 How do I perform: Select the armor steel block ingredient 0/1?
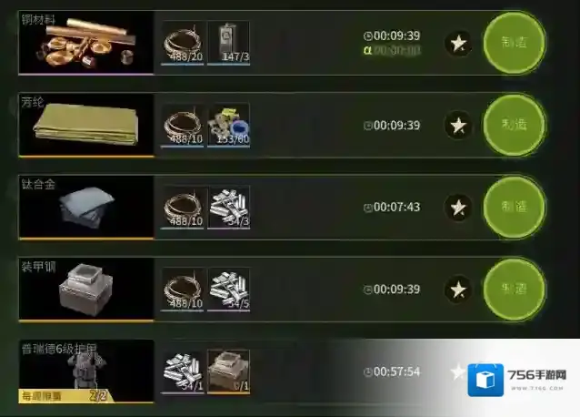pos(228,371)
